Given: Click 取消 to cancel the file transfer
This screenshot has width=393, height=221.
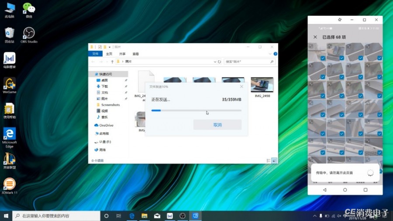Looking at the screenshot, I should click(217, 125).
